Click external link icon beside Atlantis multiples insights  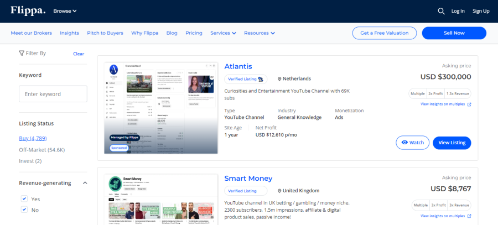tap(469, 104)
